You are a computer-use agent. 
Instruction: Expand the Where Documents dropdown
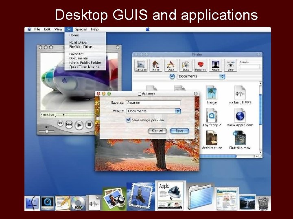tap(153, 111)
